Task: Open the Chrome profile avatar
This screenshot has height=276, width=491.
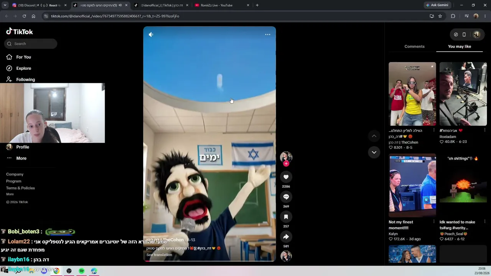Action: click(x=476, y=16)
